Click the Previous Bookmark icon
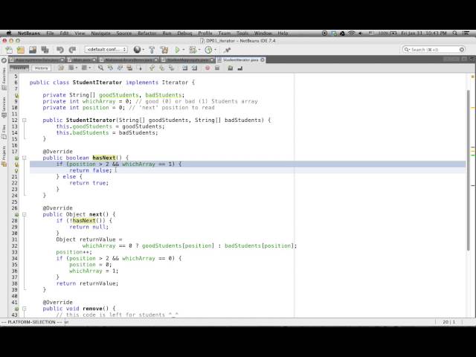476x357 pixels. (x=152, y=68)
